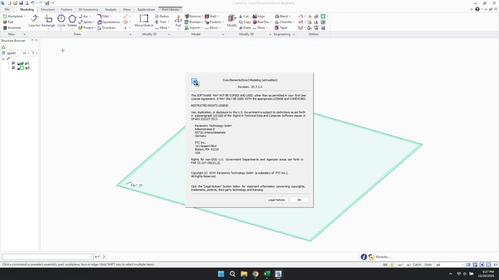
Task: Select the Align command
Action: 259,16
